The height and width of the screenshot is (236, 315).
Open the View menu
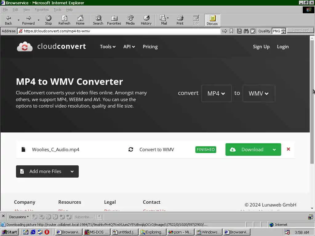pos(26,10)
